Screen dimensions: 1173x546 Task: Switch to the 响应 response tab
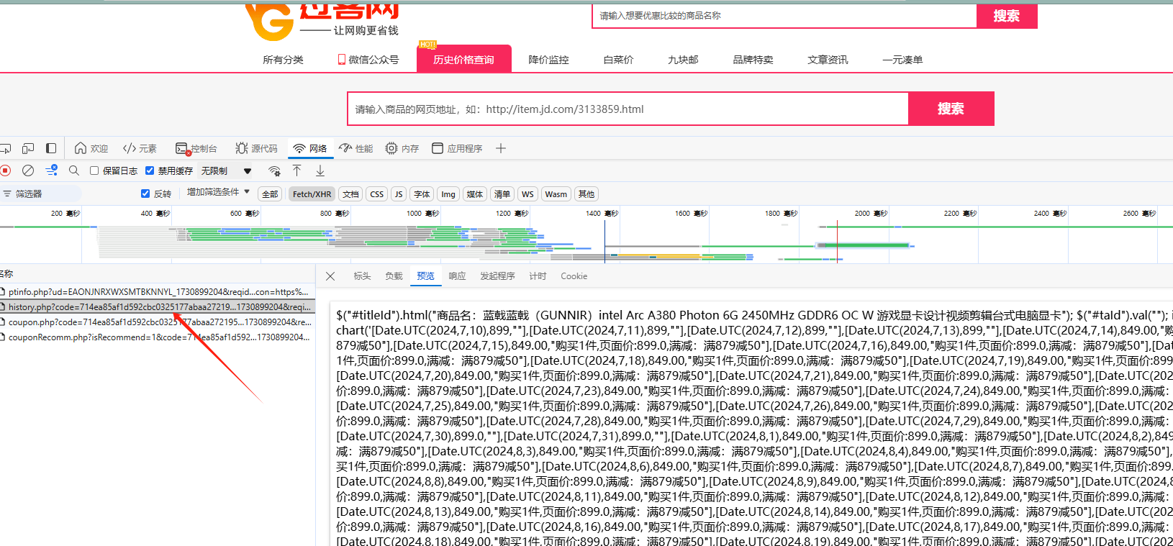(457, 276)
